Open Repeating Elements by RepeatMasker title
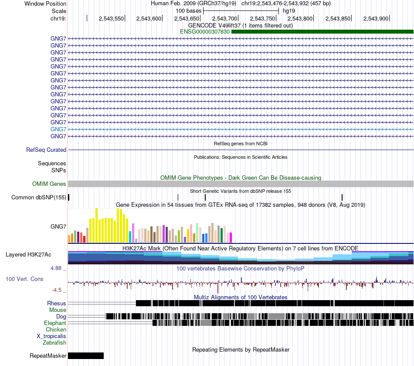The height and width of the screenshot is (366, 414). point(241,349)
